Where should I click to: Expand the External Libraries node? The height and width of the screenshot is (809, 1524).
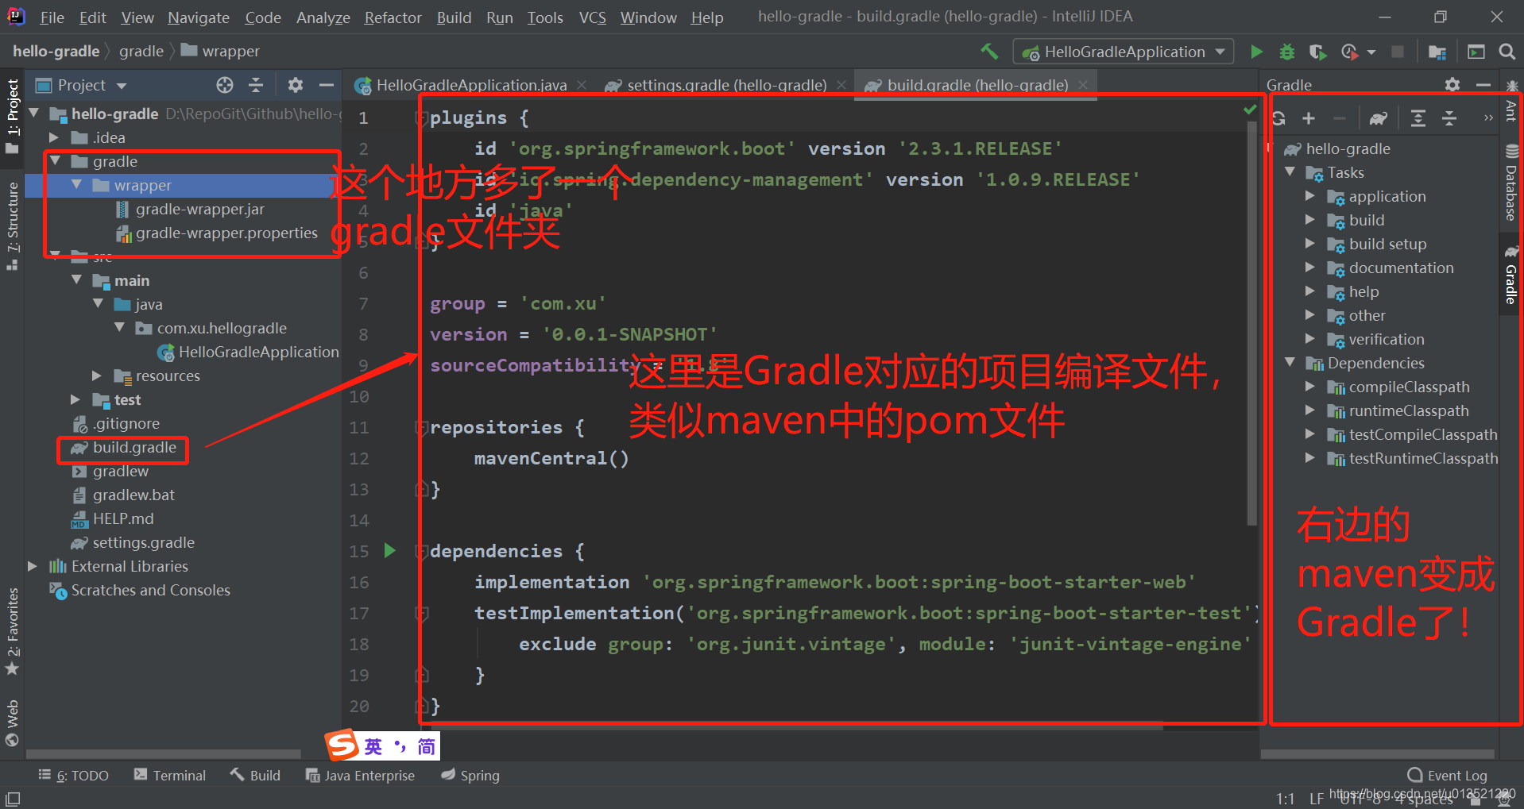point(33,566)
